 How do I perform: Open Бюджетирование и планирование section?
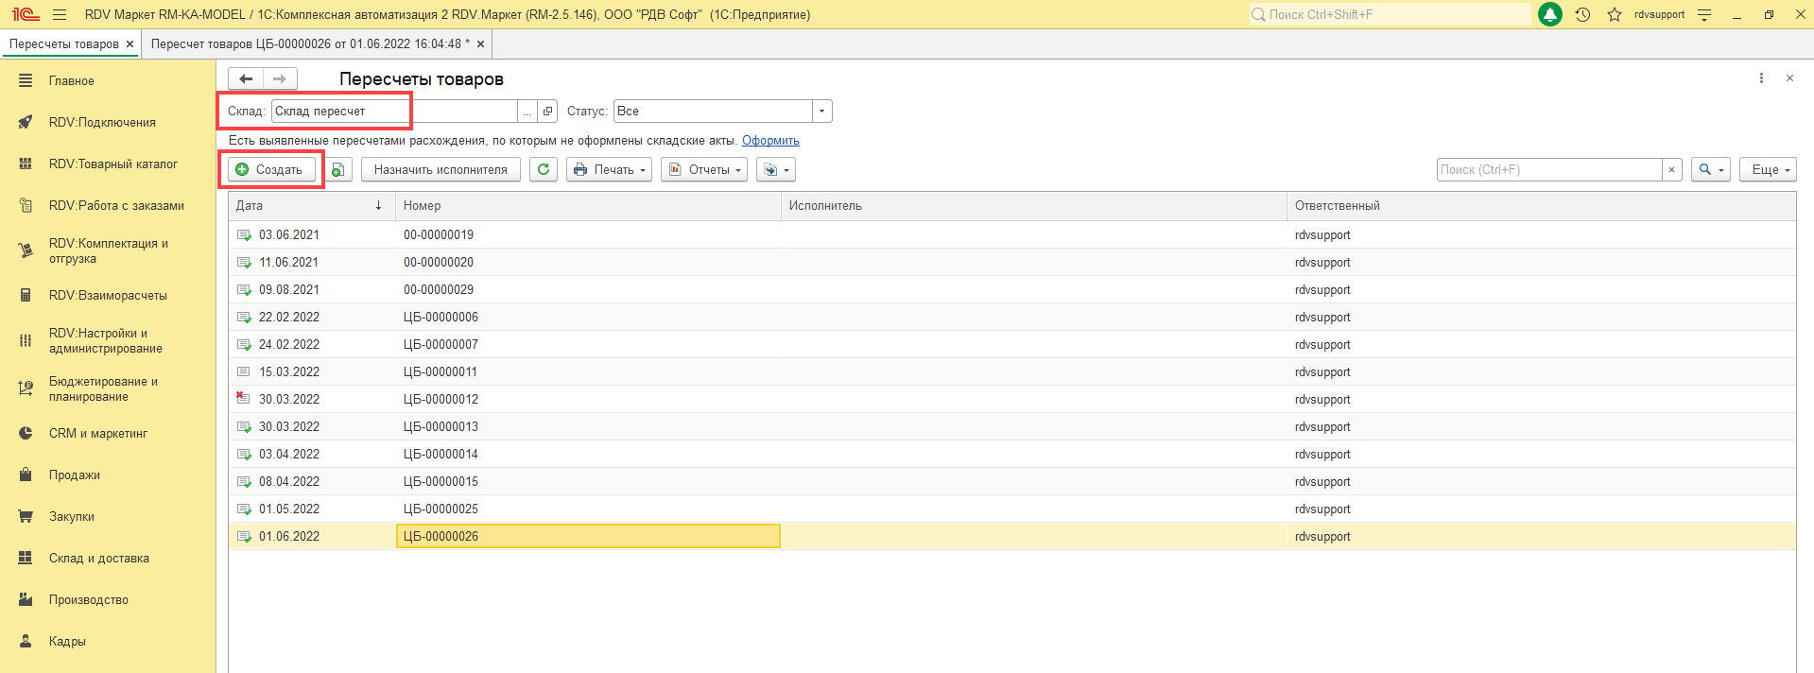coord(103,388)
